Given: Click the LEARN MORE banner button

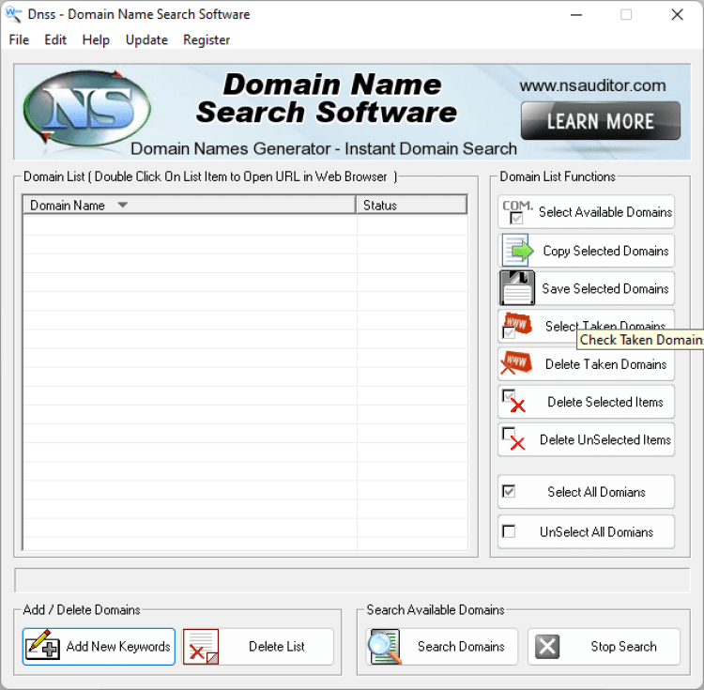Looking at the screenshot, I should pyautogui.click(x=601, y=121).
